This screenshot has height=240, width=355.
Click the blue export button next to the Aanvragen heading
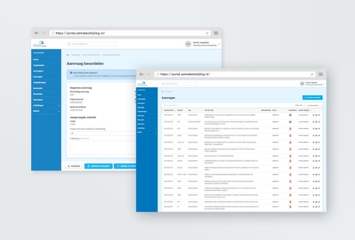pos(313,97)
